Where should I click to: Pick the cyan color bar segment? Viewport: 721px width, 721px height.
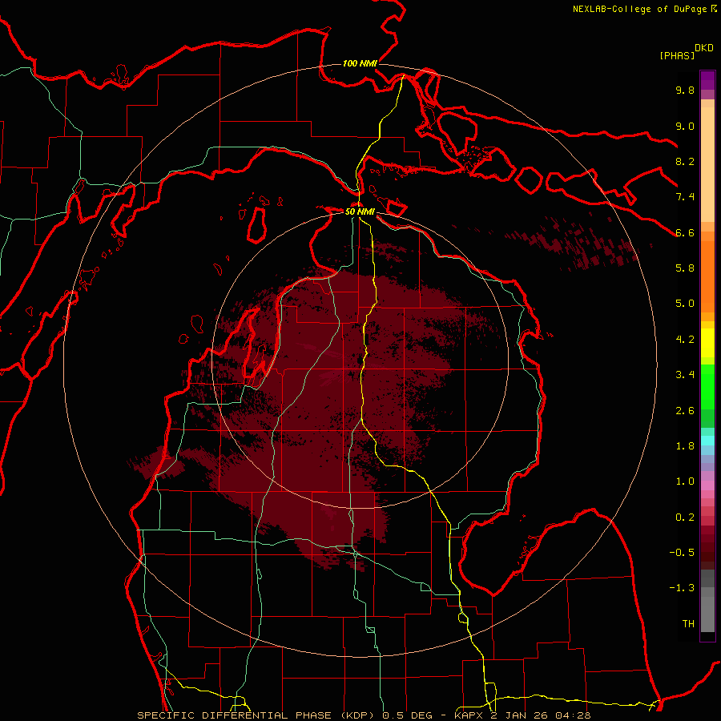coord(707,441)
